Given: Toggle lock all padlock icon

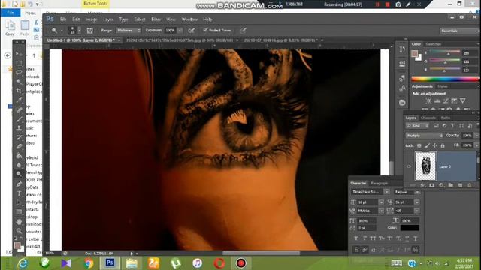Looking at the screenshot, I should (443, 145).
